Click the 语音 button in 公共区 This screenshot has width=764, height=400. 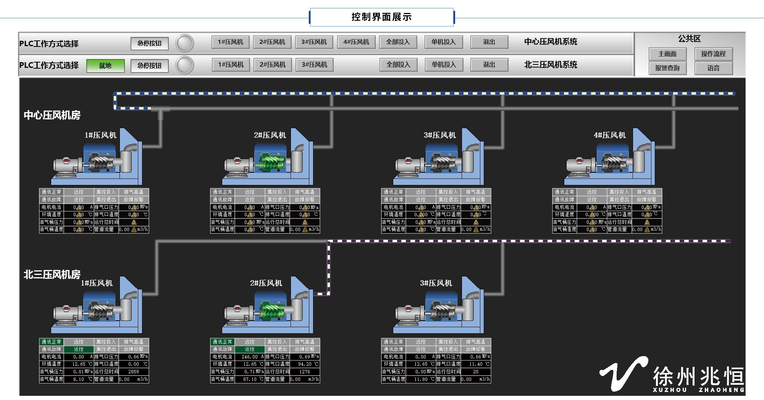(x=713, y=68)
